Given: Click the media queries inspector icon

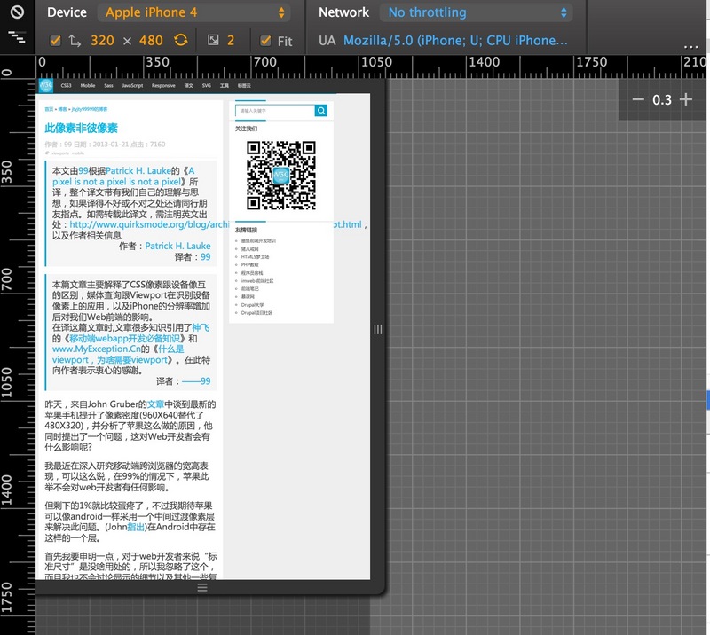Looking at the screenshot, I should tap(17, 37).
